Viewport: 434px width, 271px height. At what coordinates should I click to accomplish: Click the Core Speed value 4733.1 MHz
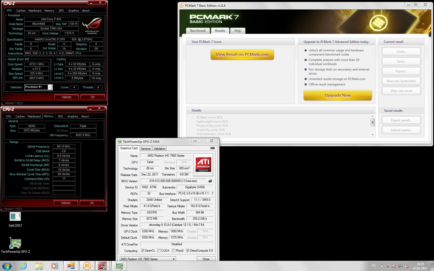click(x=37, y=64)
